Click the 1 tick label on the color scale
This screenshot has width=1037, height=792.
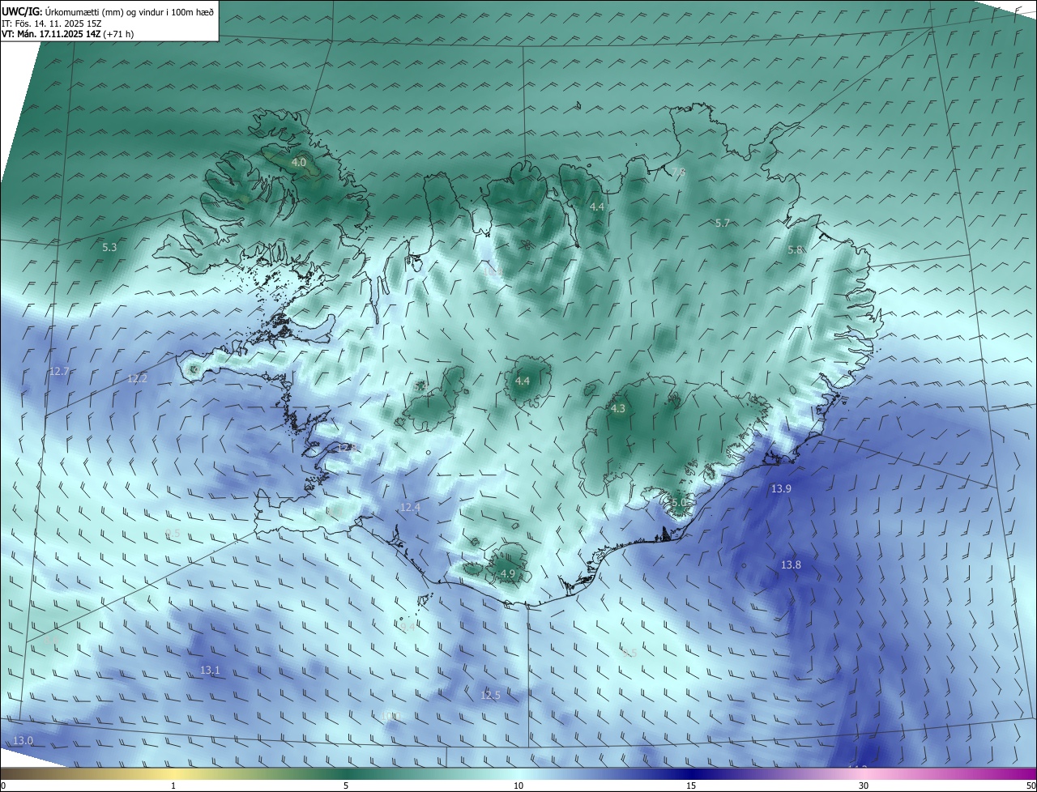tap(173, 786)
